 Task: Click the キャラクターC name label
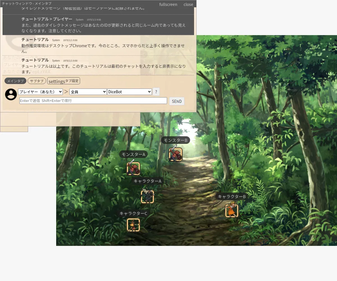coord(133,213)
